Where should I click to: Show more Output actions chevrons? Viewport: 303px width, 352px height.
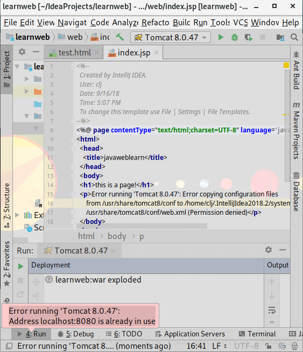(272, 322)
